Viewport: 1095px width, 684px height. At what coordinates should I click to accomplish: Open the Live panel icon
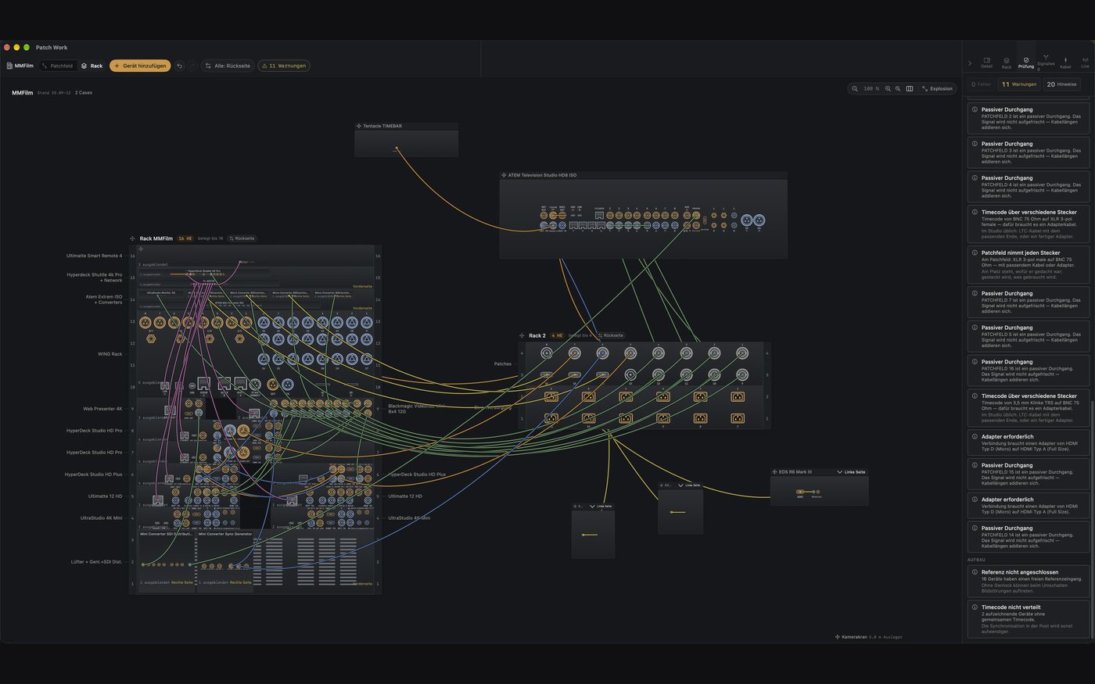click(1085, 63)
